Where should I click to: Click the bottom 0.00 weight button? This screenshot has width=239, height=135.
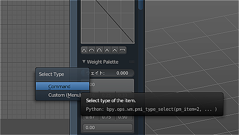pos(108,128)
